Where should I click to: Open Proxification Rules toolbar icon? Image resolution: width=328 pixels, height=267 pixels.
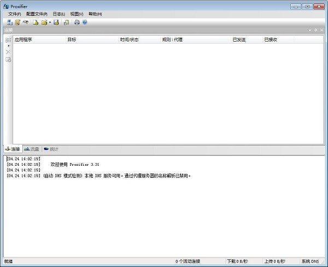point(17,22)
